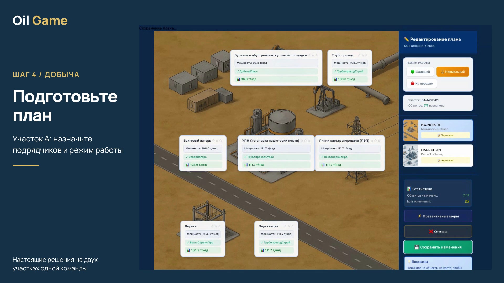Click the lightning icon on Превентивные меры
The image size is (504, 283).
419,216
